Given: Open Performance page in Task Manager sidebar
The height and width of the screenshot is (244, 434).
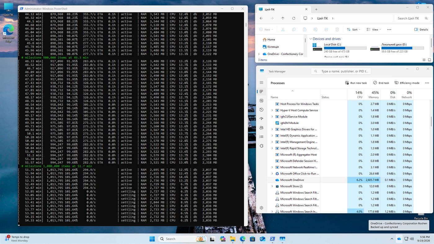Looking at the screenshot, I should point(261,100).
